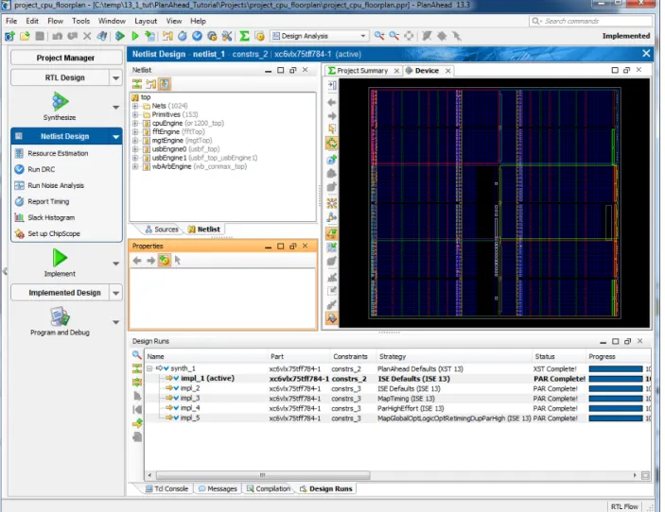The width and height of the screenshot is (665, 512).
Task: Switch to the Sources tab
Action: (x=162, y=230)
